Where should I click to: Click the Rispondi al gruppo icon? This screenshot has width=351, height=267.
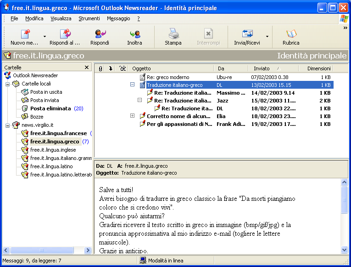tap(65, 34)
